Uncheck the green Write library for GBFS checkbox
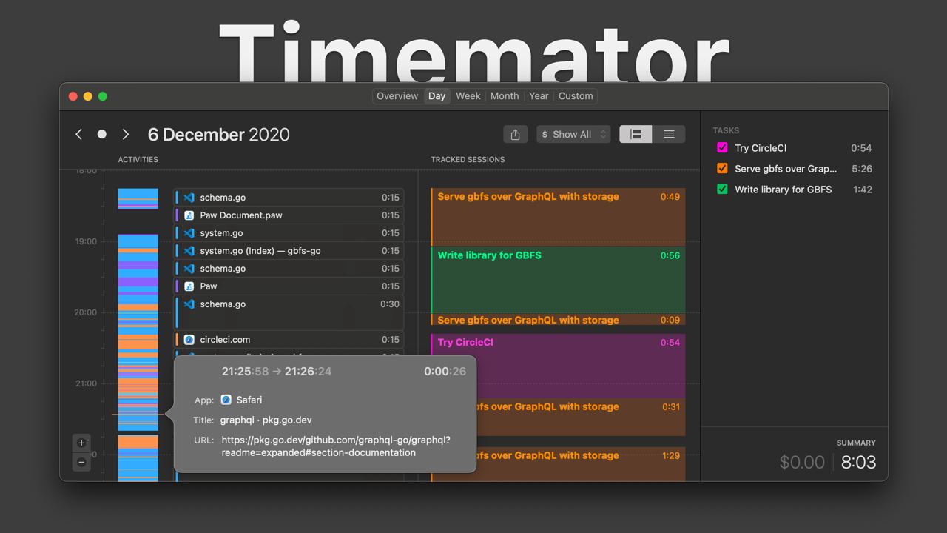The height and width of the screenshot is (533, 947). pos(721,189)
